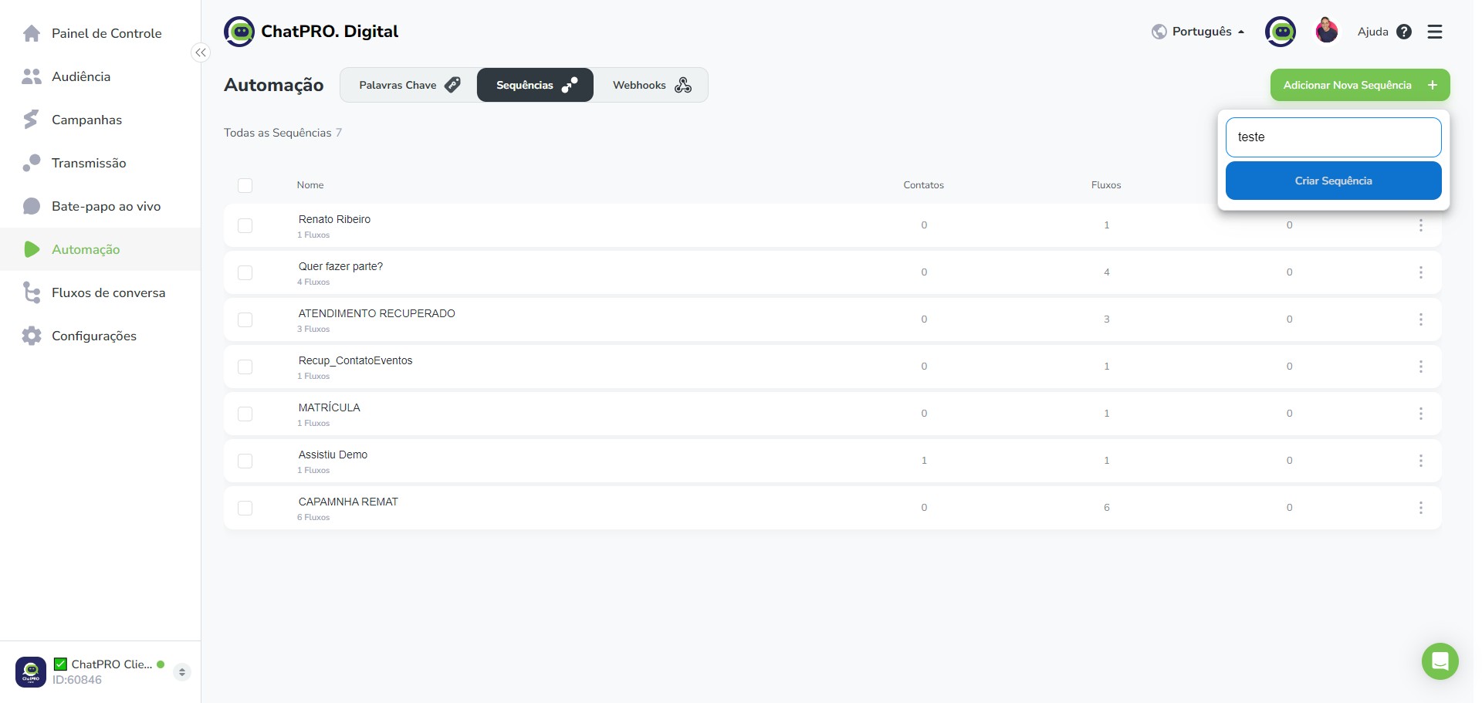Check the CAPAMNHA REMAT checkbox

(x=245, y=508)
